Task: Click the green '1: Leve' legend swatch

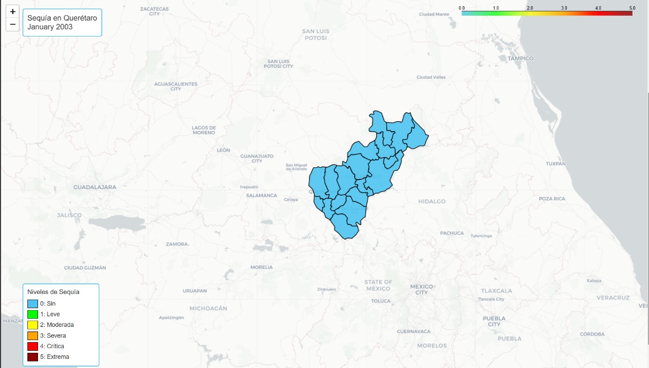Action: (32, 314)
